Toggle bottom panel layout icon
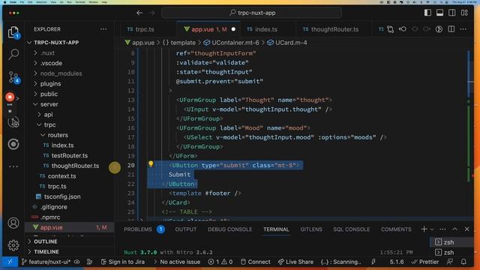The height and width of the screenshot is (270, 480). tap(440, 13)
